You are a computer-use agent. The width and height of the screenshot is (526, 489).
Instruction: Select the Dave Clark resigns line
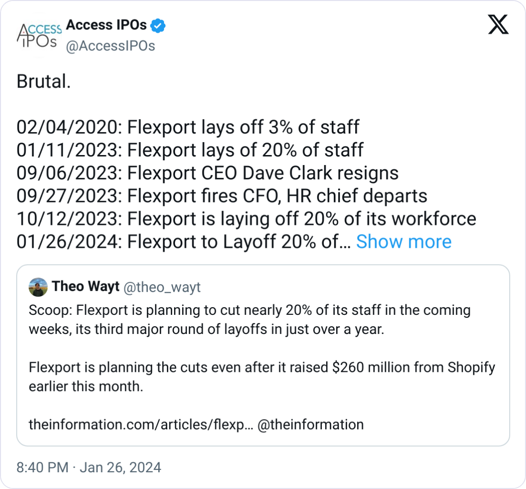click(x=208, y=173)
